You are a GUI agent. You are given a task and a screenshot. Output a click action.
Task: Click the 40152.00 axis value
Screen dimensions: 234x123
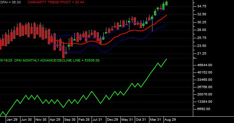click(204, 72)
